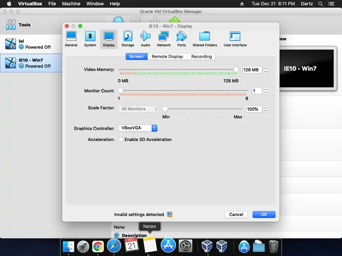Click the Apple menu logo
The image size is (342, 256).
(9, 3)
